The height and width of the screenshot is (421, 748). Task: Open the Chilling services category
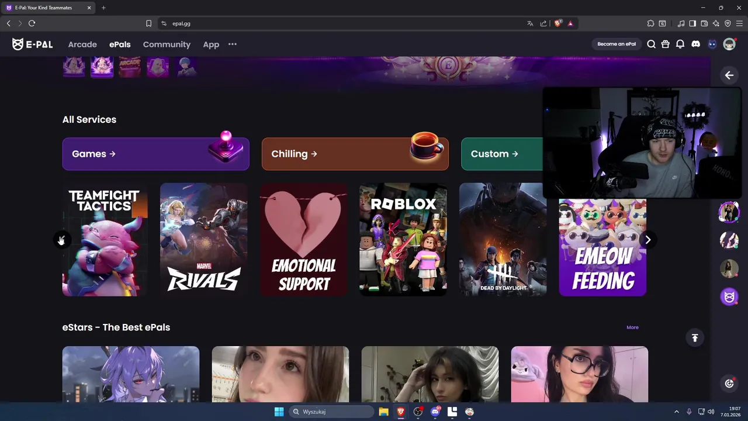355,154
